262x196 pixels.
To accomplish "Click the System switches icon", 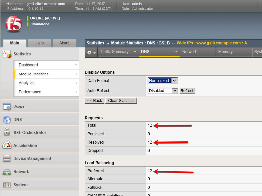I will [7, 185].
